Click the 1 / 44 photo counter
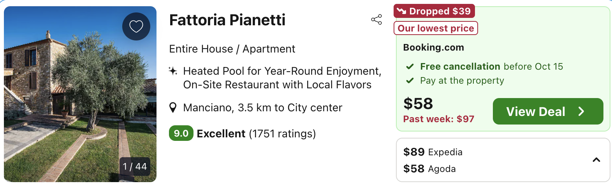The width and height of the screenshot is (612, 186). (135, 167)
